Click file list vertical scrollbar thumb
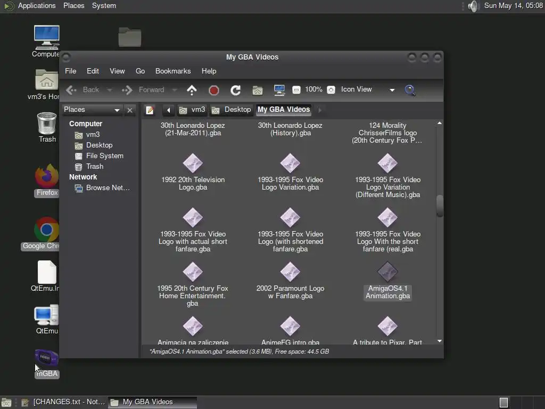 tap(440, 206)
